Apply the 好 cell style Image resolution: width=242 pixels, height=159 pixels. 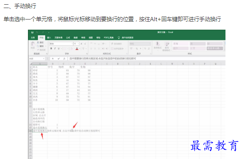[x=215, y=44]
